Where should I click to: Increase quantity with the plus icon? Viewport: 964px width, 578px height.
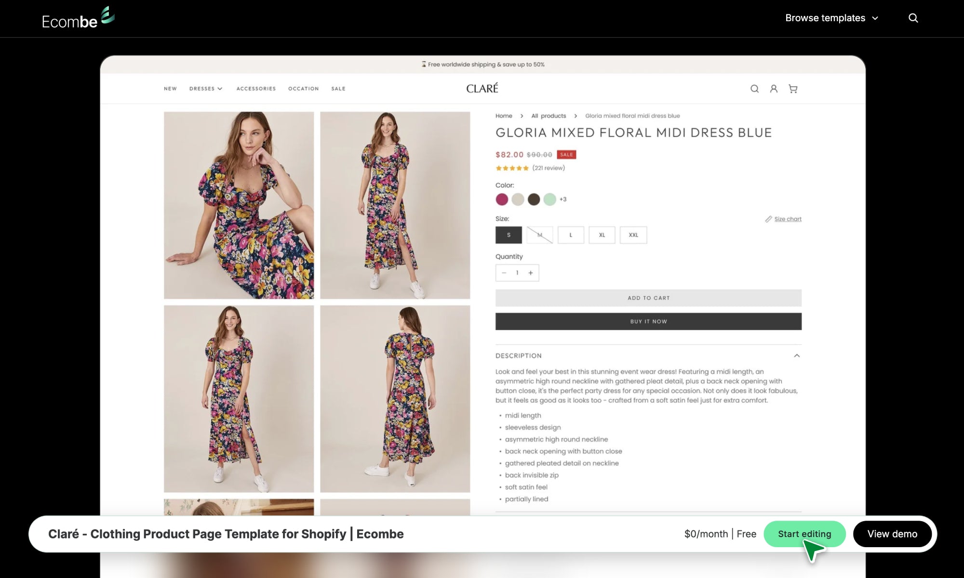coord(531,273)
